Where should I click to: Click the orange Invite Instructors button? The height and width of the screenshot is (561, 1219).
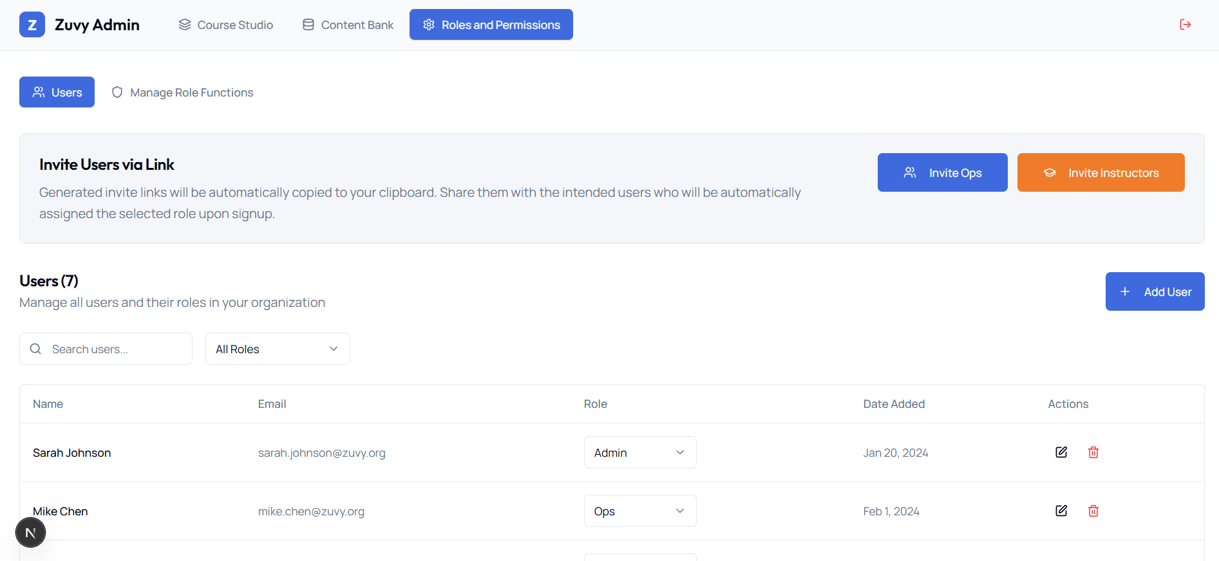pyautogui.click(x=1101, y=172)
